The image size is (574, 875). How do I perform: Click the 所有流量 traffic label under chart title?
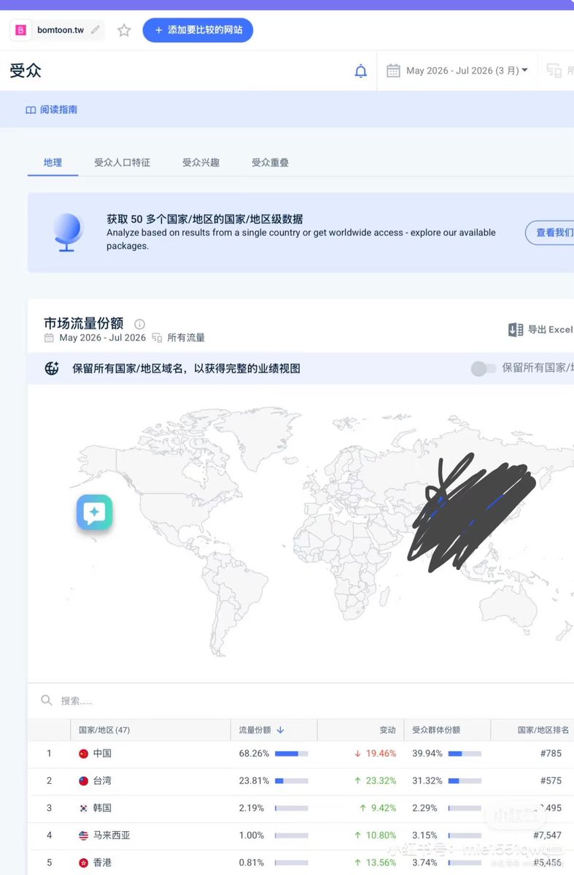tap(186, 338)
